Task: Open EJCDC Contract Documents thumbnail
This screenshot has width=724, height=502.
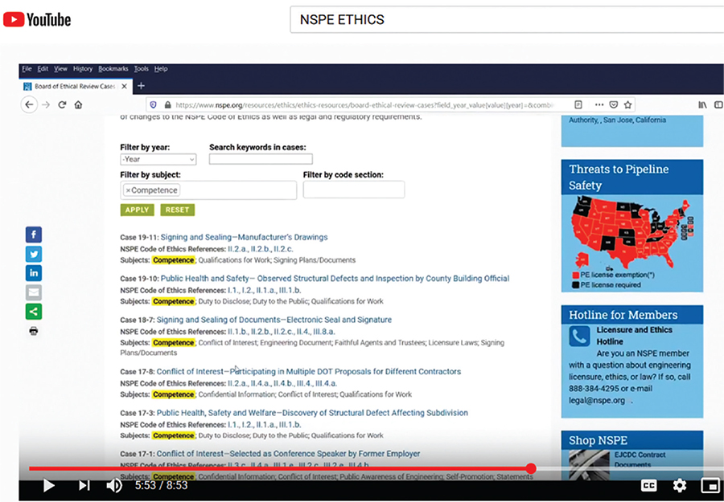Action: [x=589, y=464]
